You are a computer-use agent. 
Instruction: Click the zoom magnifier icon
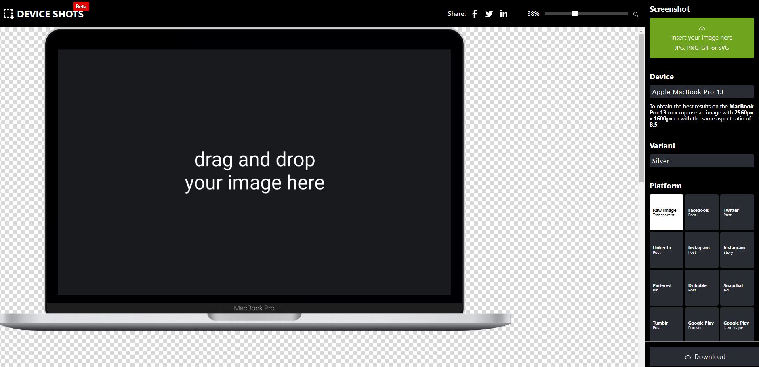tap(635, 14)
